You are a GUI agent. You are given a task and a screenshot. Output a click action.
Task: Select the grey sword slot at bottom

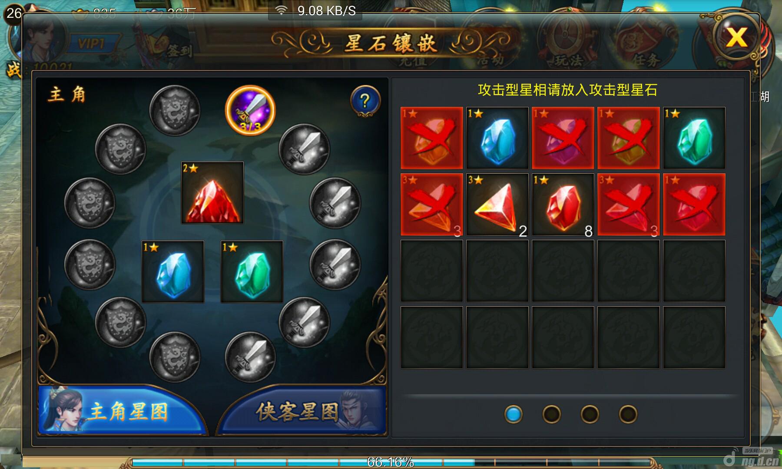tap(250, 357)
